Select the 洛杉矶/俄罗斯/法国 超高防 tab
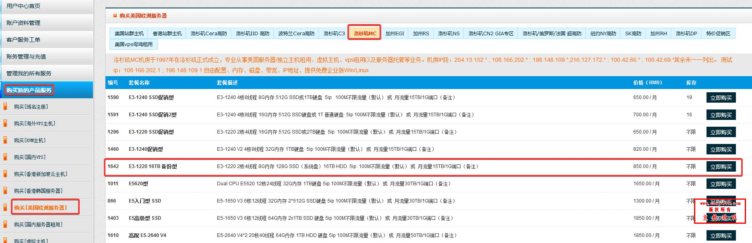This screenshot has height=243, width=752. tap(552, 34)
